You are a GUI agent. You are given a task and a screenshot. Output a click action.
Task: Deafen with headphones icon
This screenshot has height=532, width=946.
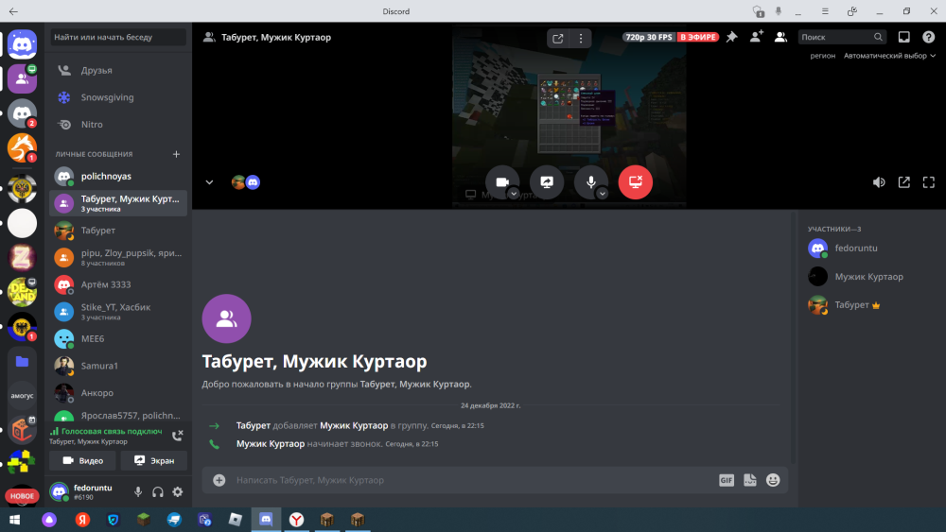pyautogui.click(x=157, y=491)
